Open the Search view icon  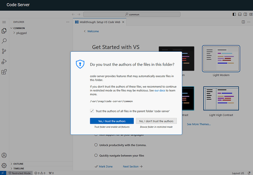(x=4, y=41)
